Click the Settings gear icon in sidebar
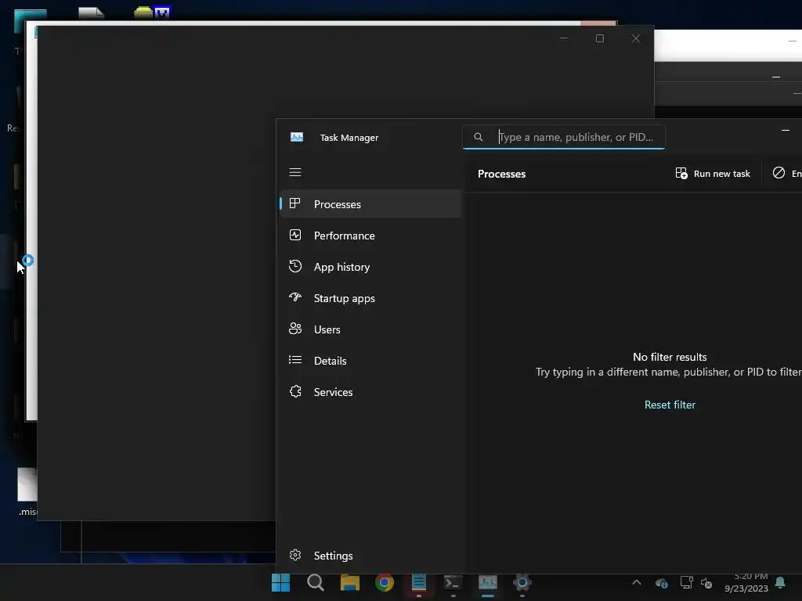This screenshot has width=802, height=601. (x=295, y=555)
